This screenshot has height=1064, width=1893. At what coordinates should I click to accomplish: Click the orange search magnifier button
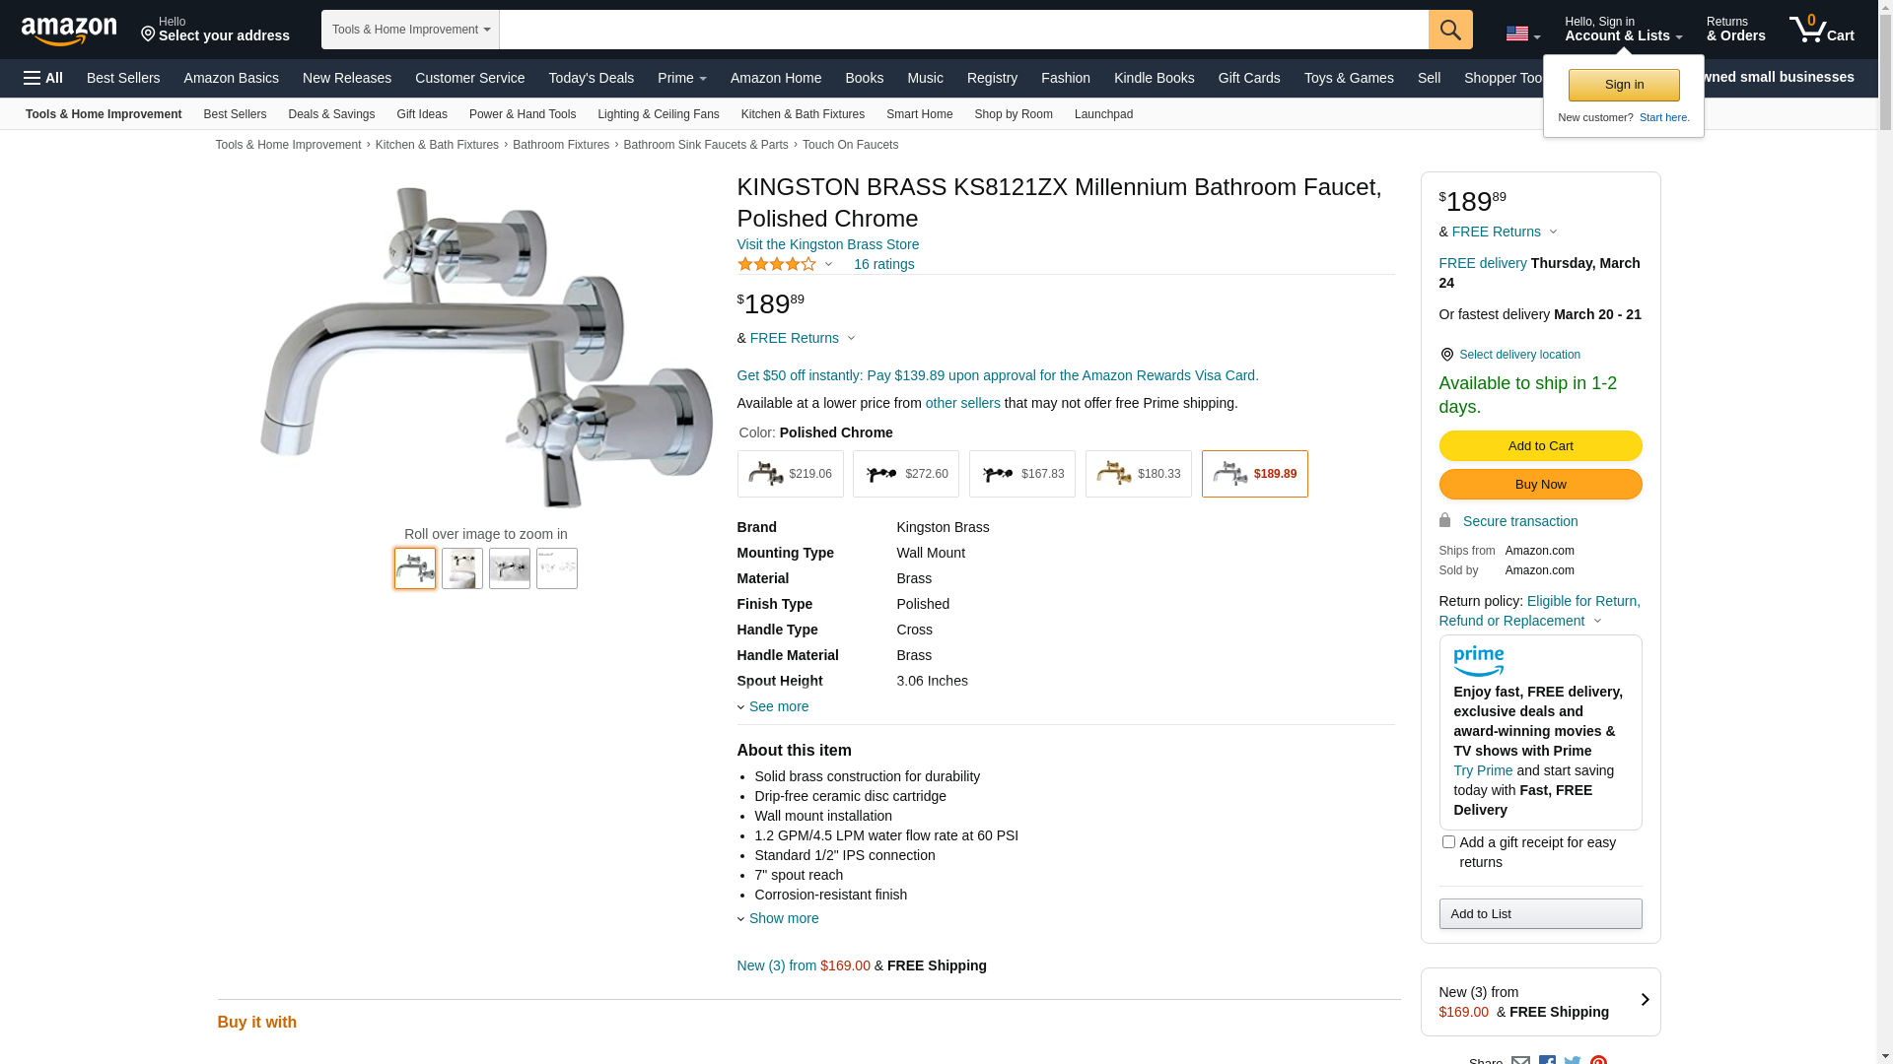pyautogui.click(x=1450, y=30)
